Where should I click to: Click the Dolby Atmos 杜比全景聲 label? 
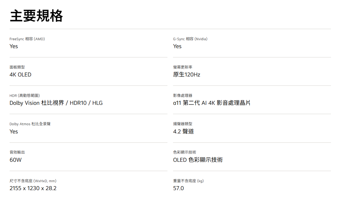click(30, 124)
